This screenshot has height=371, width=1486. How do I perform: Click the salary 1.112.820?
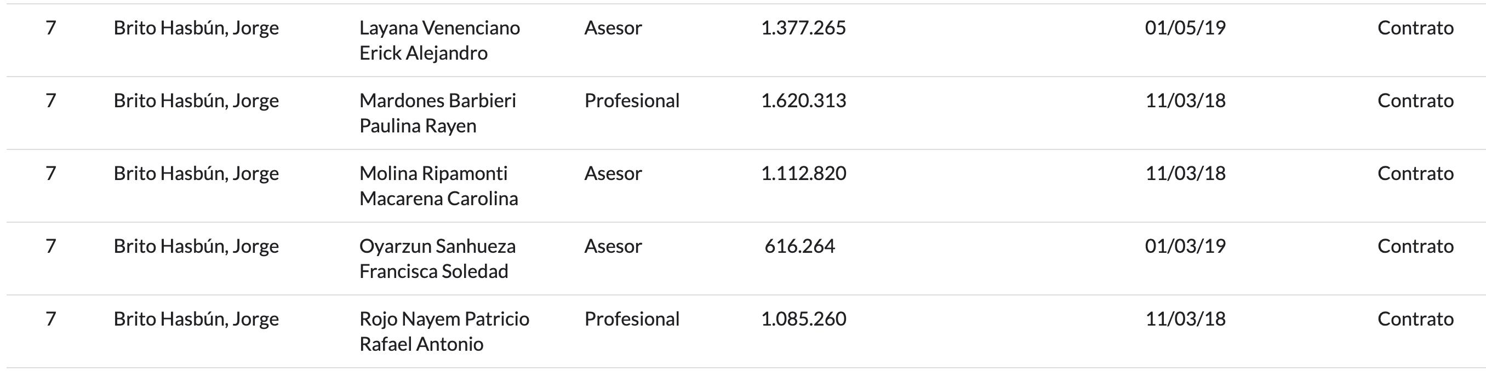click(804, 173)
